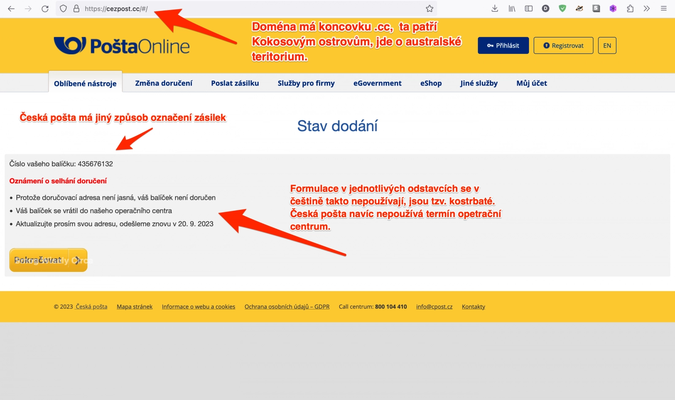Image resolution: width=675 pixels, height=400 pixels.
Task: Reload the page with the refresh icon
Action: 45,8
